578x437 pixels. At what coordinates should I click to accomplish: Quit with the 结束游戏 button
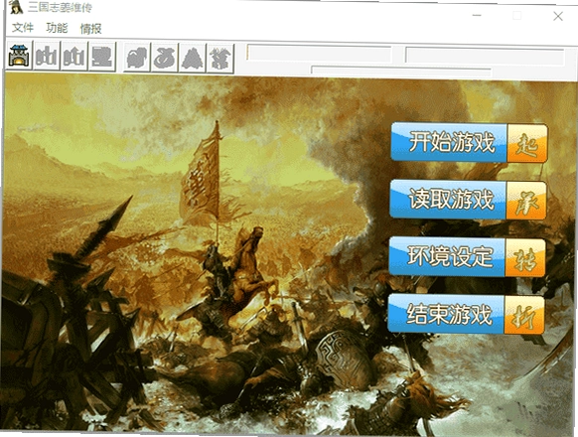(466, 314)
